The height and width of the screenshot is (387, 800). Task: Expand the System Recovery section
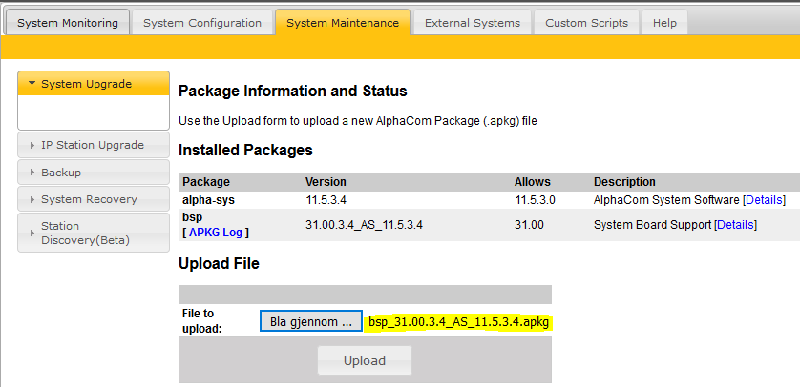[94, 199]
